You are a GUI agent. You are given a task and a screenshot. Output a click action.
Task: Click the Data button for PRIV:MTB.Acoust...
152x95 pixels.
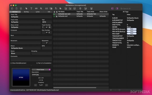point(132,29)
